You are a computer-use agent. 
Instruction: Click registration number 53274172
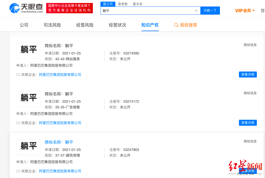click(131, 102)
